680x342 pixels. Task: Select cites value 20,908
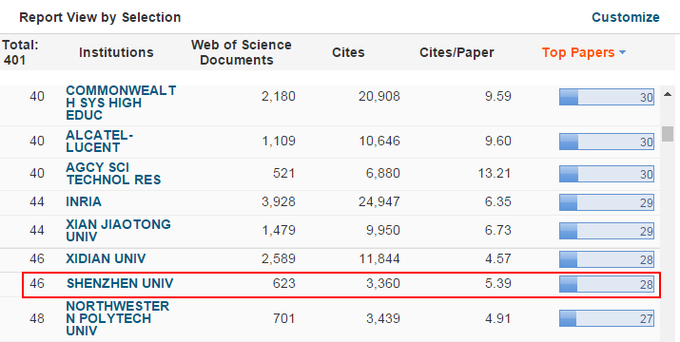[379, 96]
